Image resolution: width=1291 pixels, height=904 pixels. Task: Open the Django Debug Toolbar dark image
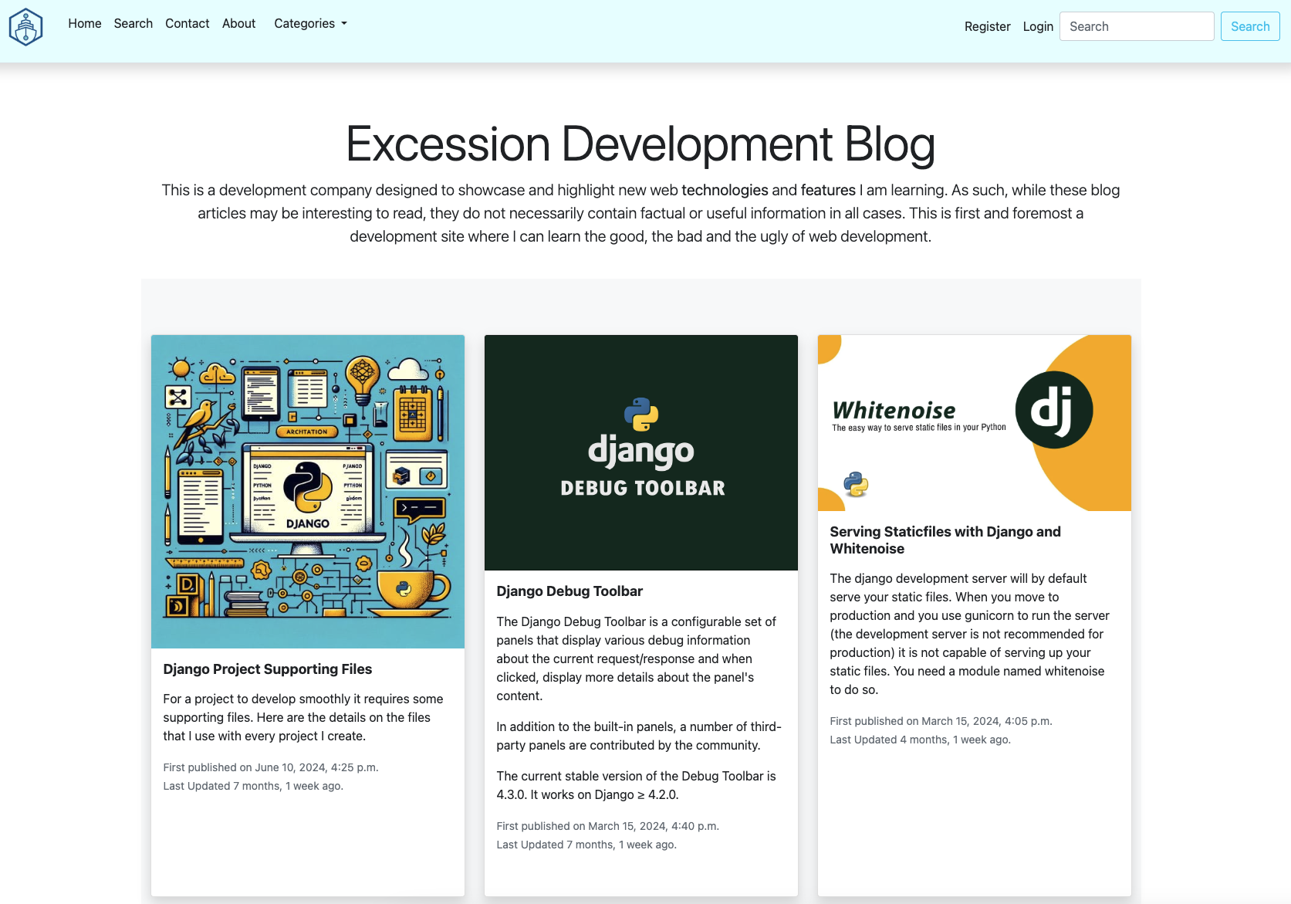[x=641, y=452]
